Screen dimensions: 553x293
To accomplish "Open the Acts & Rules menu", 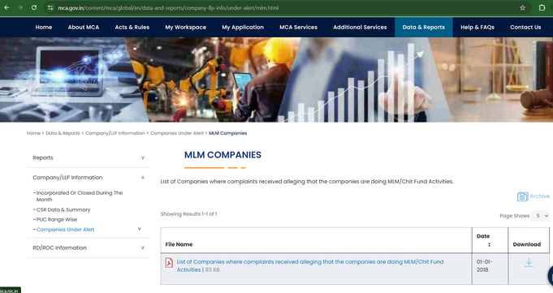I will pos(132,27).
